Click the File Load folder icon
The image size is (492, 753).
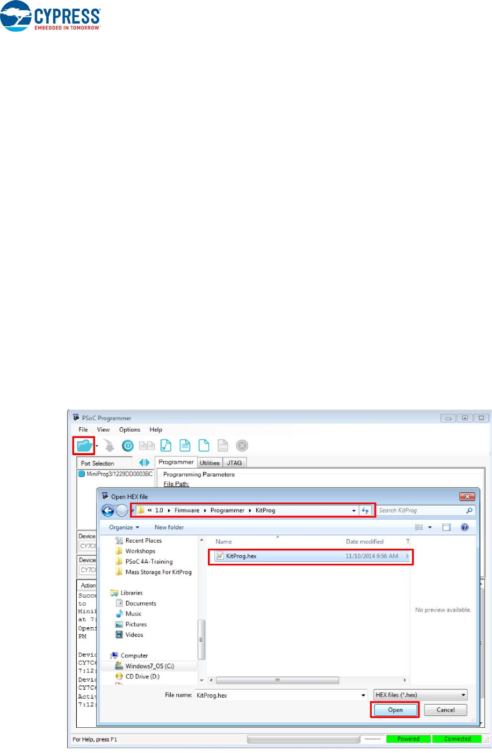point(84,446)
